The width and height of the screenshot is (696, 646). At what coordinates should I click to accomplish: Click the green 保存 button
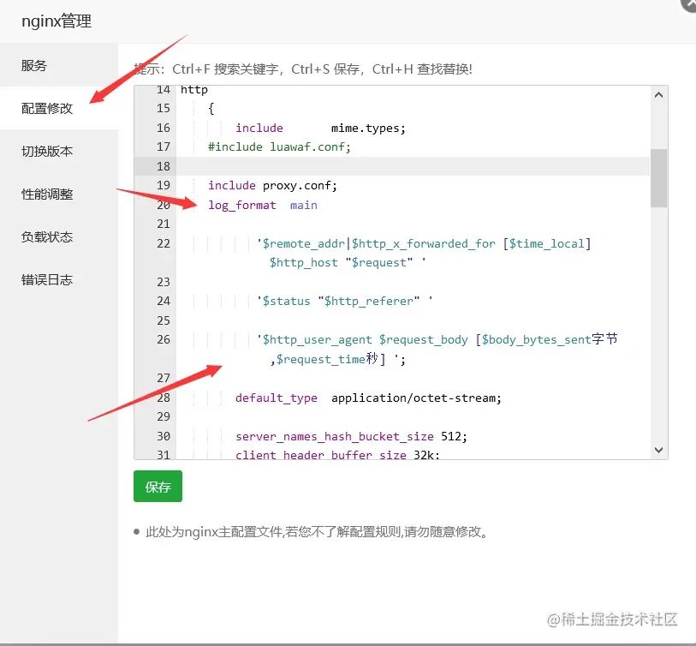(x=158, y=486)
